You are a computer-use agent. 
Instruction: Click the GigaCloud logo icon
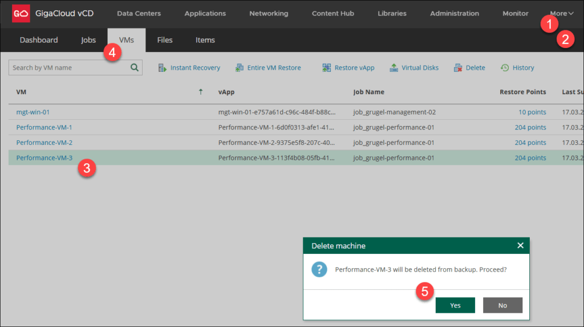pyautogui.click(x=21, y=13)
